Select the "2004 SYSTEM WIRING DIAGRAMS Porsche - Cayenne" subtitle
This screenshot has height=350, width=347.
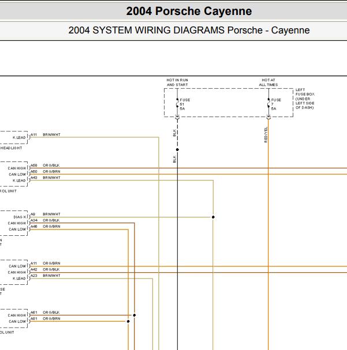(189, 30)
